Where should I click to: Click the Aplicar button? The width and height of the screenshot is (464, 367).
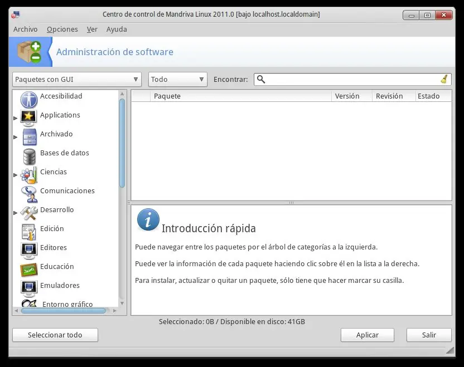[367, 335]
